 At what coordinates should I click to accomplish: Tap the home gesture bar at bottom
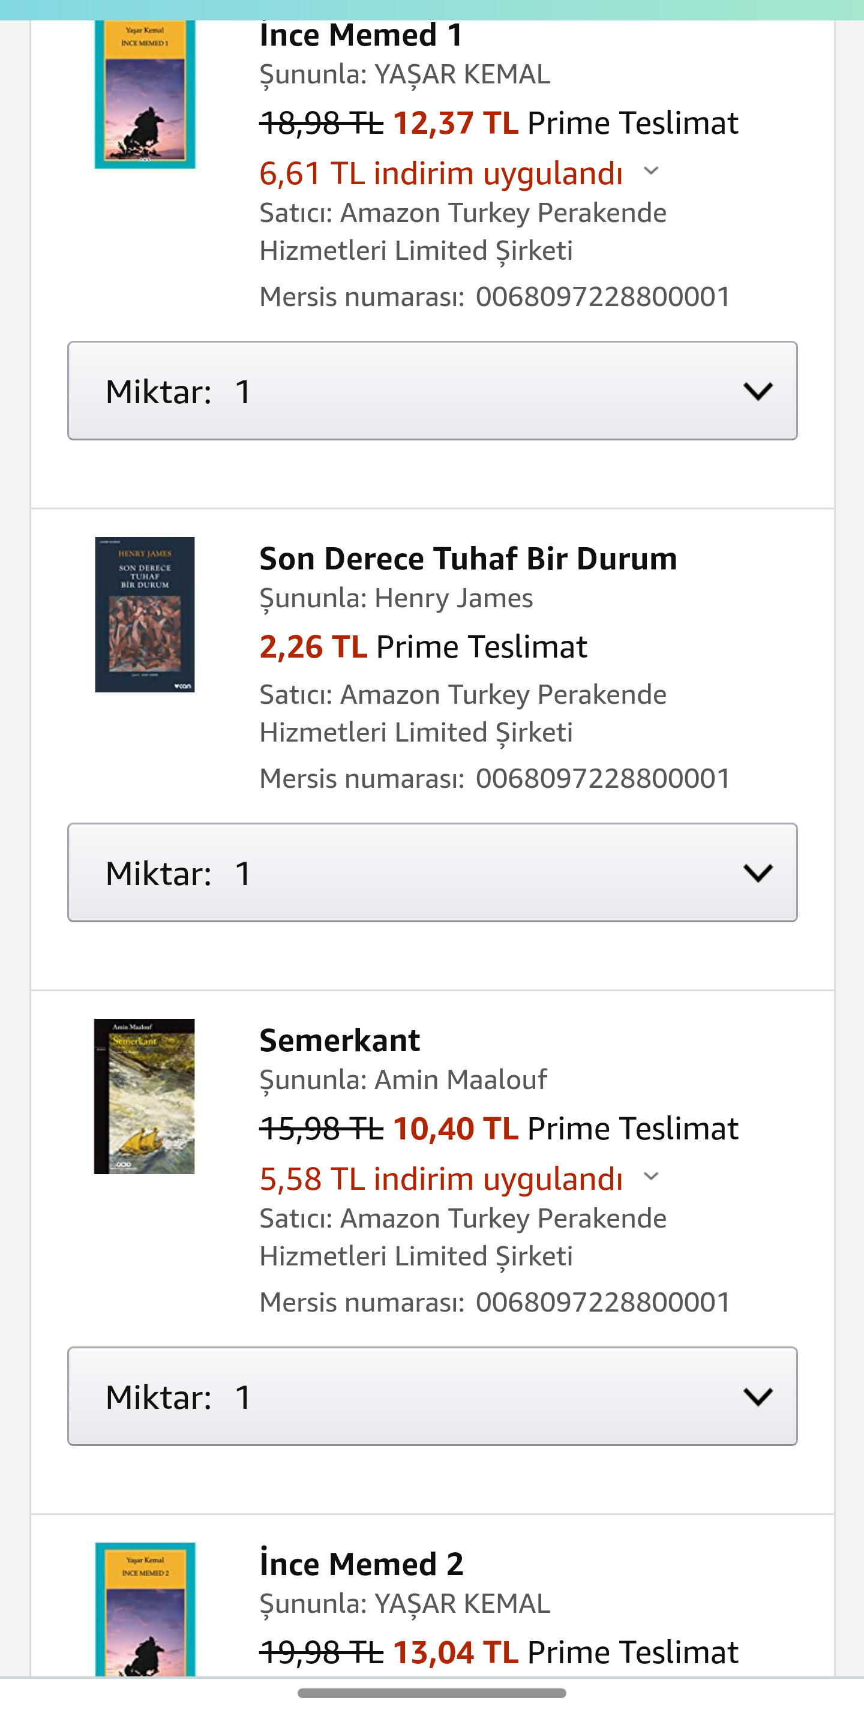(432, 1693)
